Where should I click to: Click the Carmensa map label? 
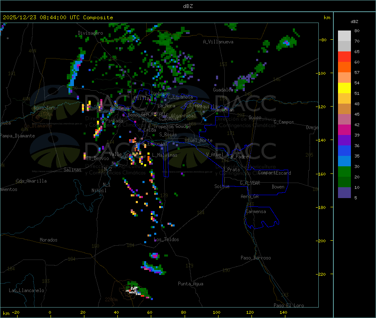tap(256, 212)
